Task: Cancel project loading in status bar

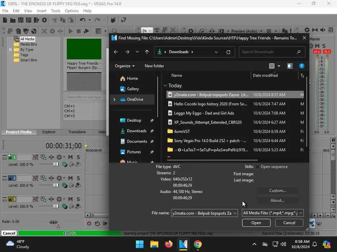Action: [9, 233]
